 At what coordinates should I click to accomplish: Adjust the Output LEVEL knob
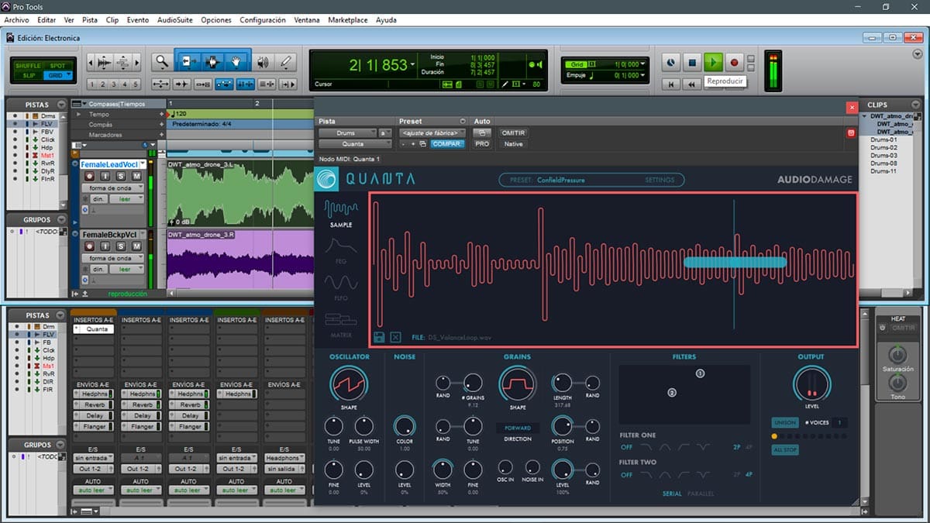[811, 384]
